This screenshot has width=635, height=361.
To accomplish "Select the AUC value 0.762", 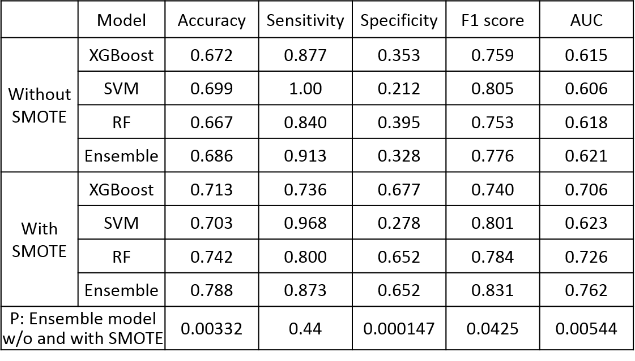I will click(x=586, y=290).
